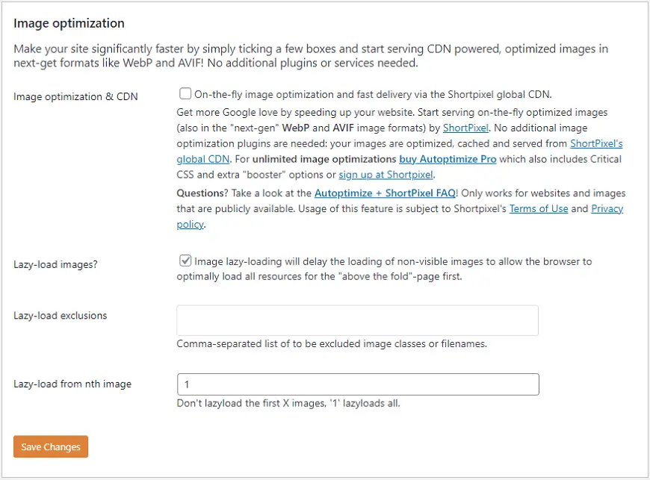The image size is (650, 480).
Task: Click the 'On-the-fly image optimization' checkbox label text
Action: tap(372, 95)
